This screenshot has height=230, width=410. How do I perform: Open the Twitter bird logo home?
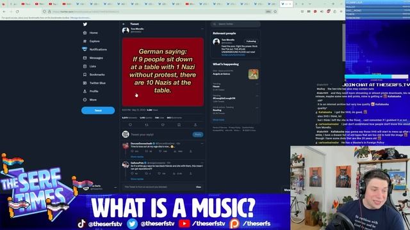click(x=85, y=24)
